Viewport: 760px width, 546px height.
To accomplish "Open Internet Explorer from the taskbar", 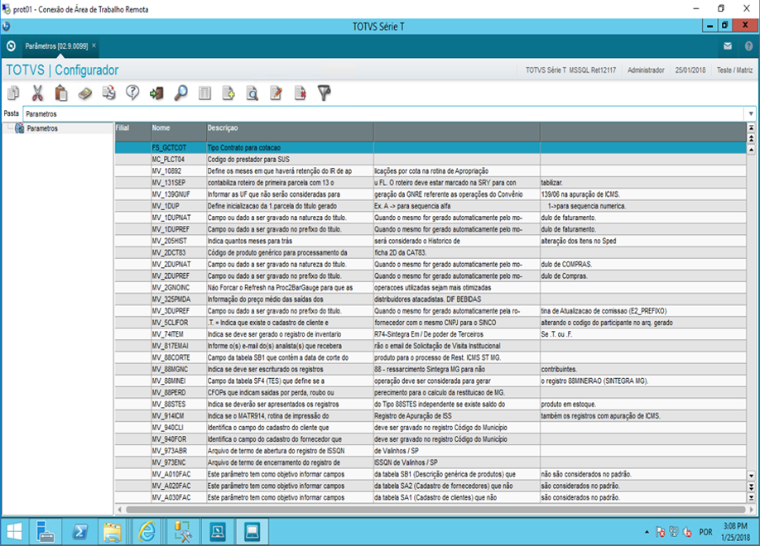I will click(147, 529).
